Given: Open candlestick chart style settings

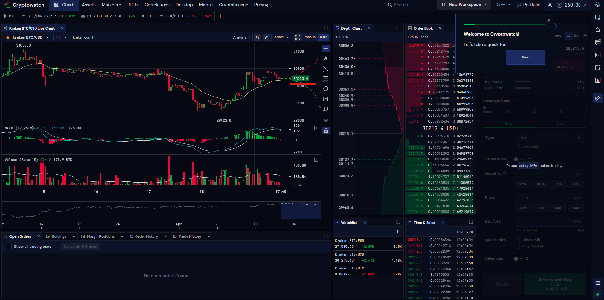Looking at the screenshot, I should click(x=258, y=37).
